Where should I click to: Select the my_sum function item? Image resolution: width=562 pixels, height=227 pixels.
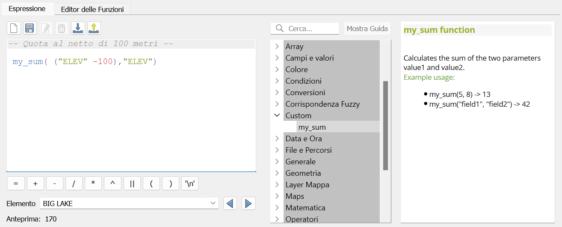click(338, 127)
